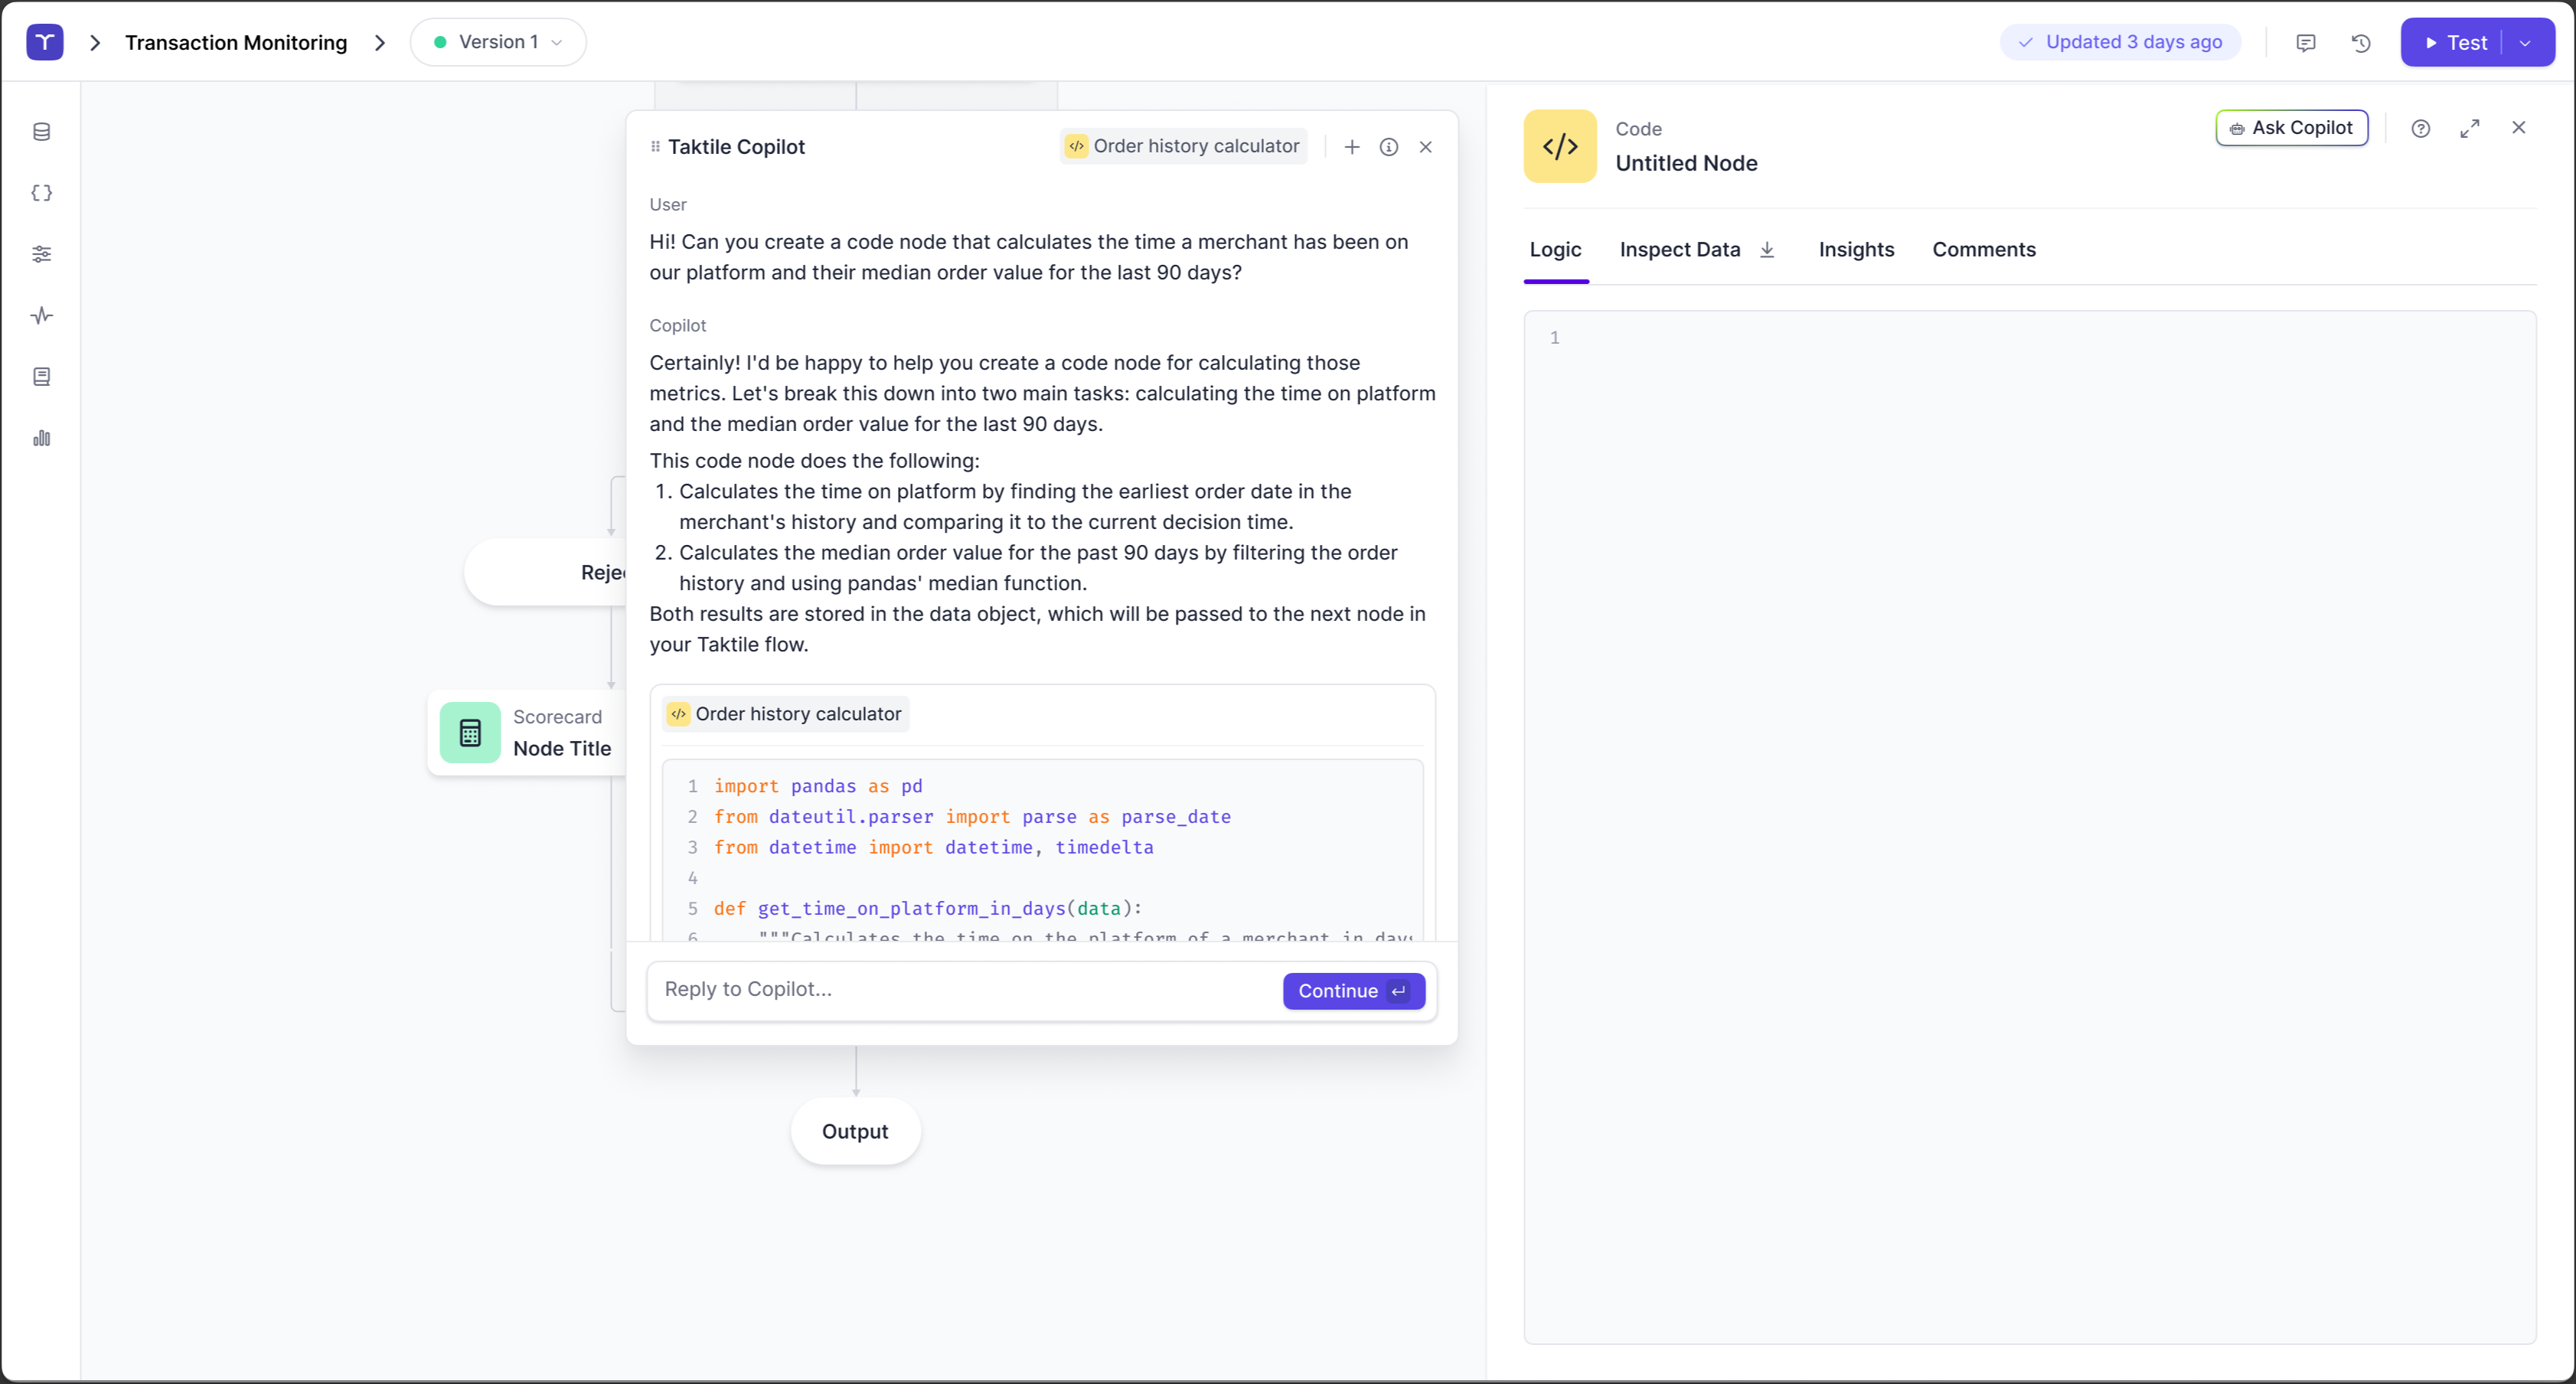Select the Output node on the canvas
This screenshot has height=1384, width=2576.
click(855, 1131)
